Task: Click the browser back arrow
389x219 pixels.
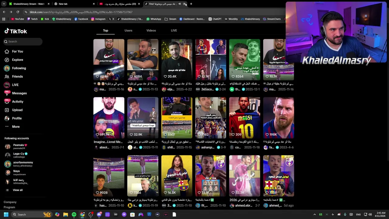Action: 4,12
